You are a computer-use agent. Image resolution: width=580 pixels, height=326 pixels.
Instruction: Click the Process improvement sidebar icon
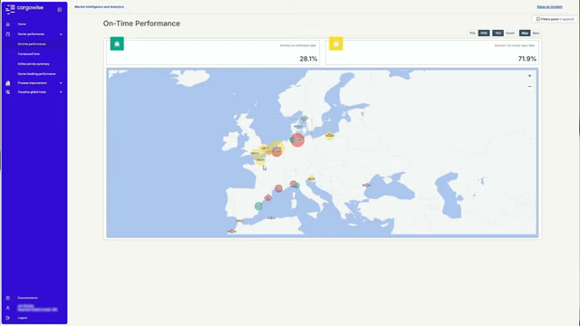click(8, 83)
